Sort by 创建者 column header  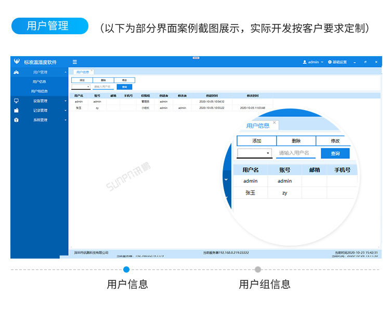click(x=164, y=96)
